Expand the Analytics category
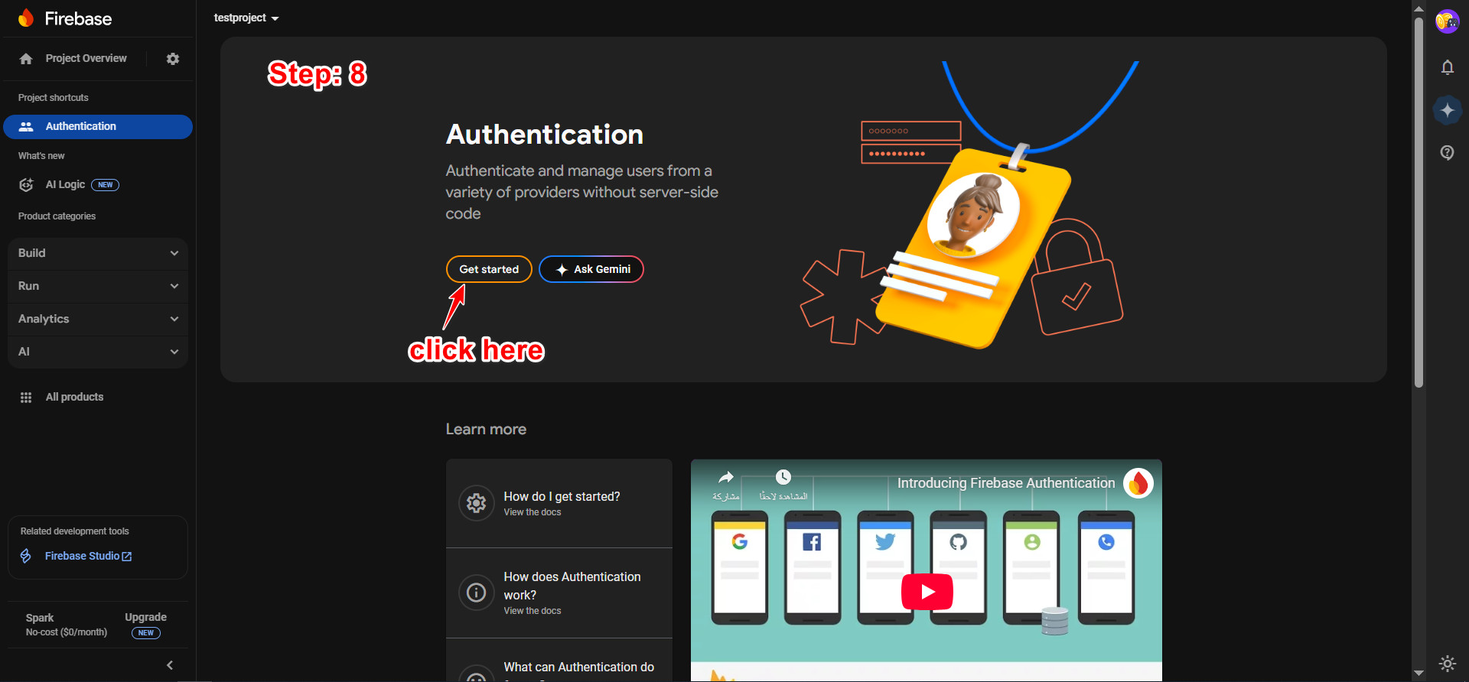1469x682 pixels. point(98,319)
